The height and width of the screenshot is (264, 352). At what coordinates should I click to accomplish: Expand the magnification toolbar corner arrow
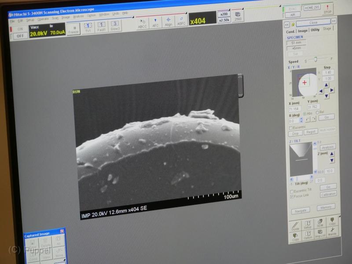coord(229,10)
